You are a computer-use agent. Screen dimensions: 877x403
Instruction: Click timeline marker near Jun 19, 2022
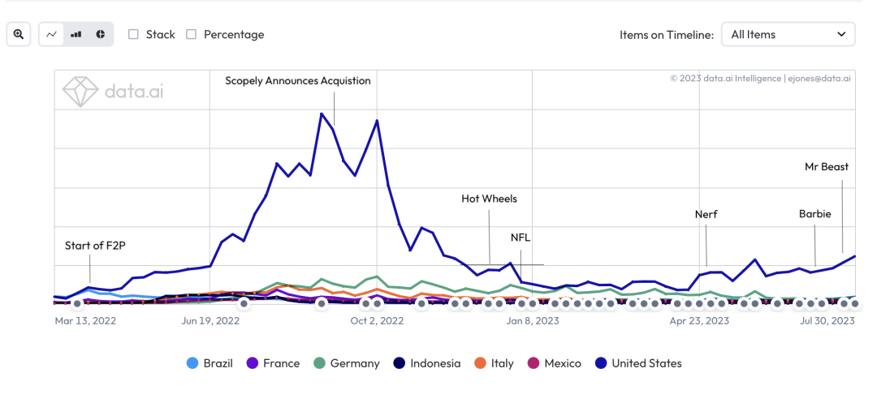click(x=244, y=303)
